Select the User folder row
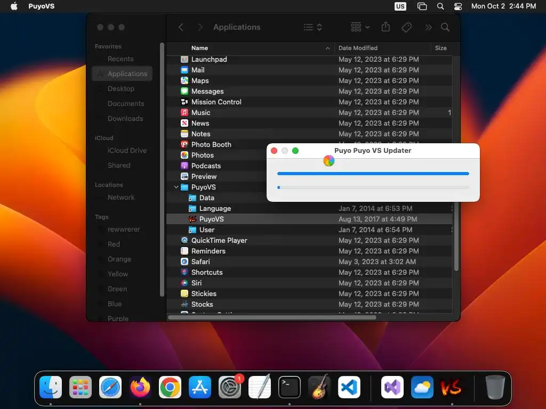546x409 pixels. [309, 230]
